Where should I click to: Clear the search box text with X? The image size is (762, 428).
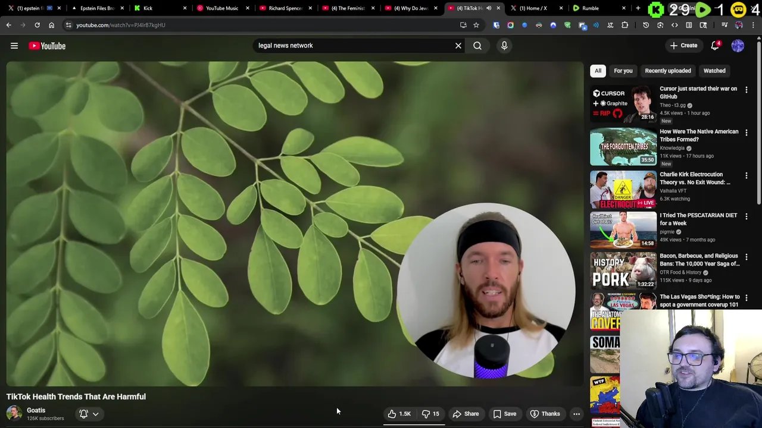tap(458, 46)
